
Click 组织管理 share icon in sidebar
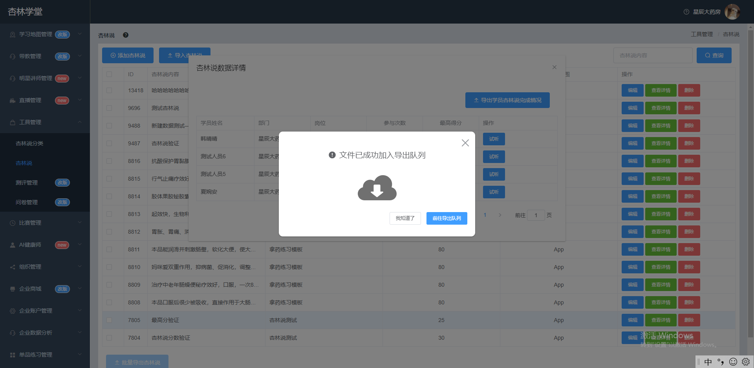(x=13, y=267)
